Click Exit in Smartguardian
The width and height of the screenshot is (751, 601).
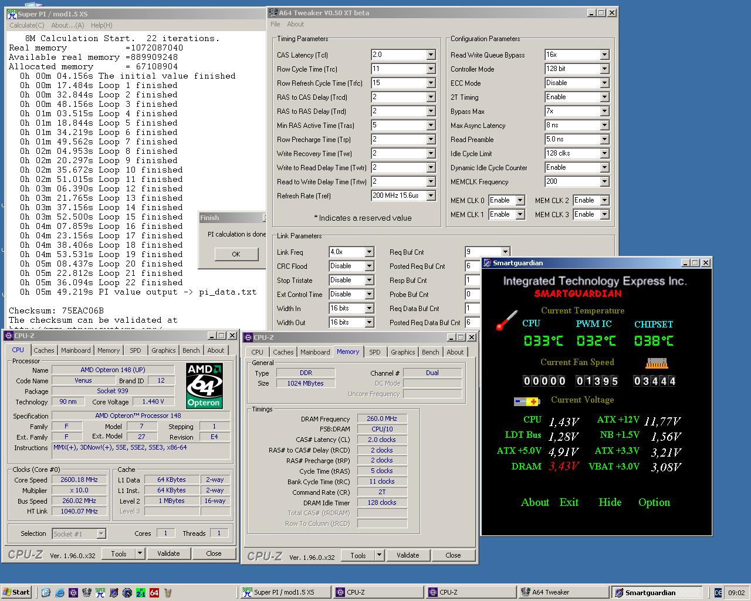(569, 502)
